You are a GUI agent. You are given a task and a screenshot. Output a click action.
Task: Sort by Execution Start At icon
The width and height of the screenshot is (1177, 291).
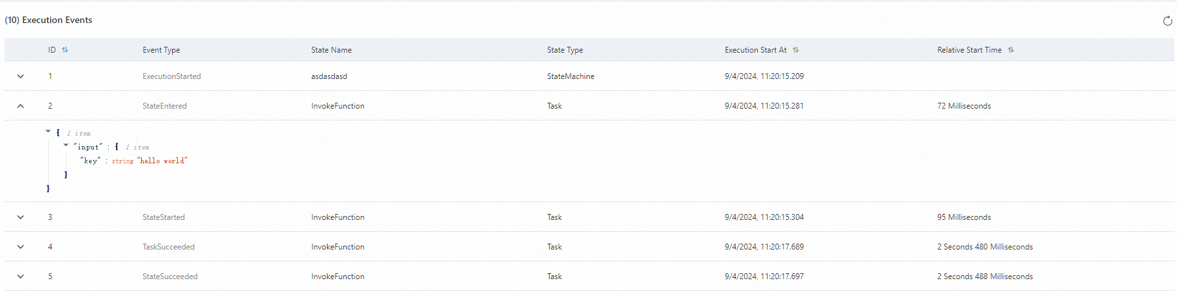point(795,50)
